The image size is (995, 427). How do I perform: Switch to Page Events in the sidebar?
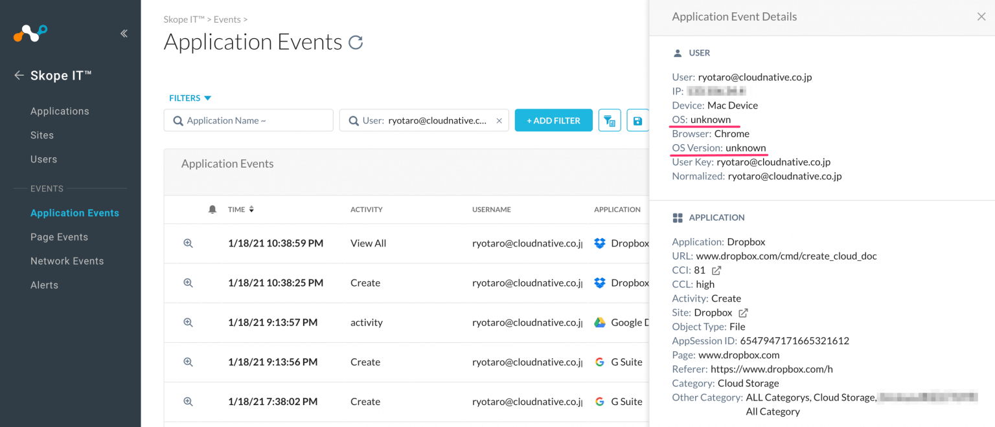click(59, 237)
